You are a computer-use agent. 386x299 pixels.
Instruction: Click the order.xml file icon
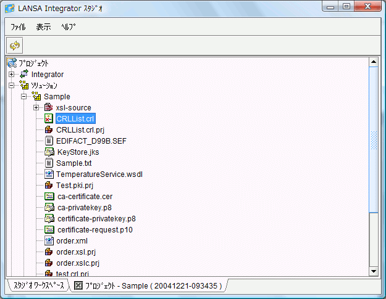[49, 240]
